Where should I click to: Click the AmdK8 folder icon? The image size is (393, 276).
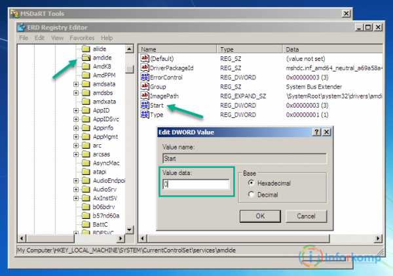(86, 66)
